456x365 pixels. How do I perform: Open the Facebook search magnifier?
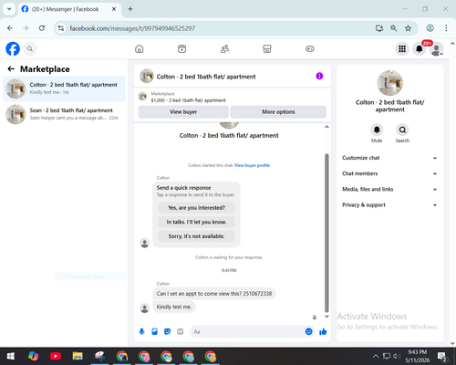coord(30,48)
